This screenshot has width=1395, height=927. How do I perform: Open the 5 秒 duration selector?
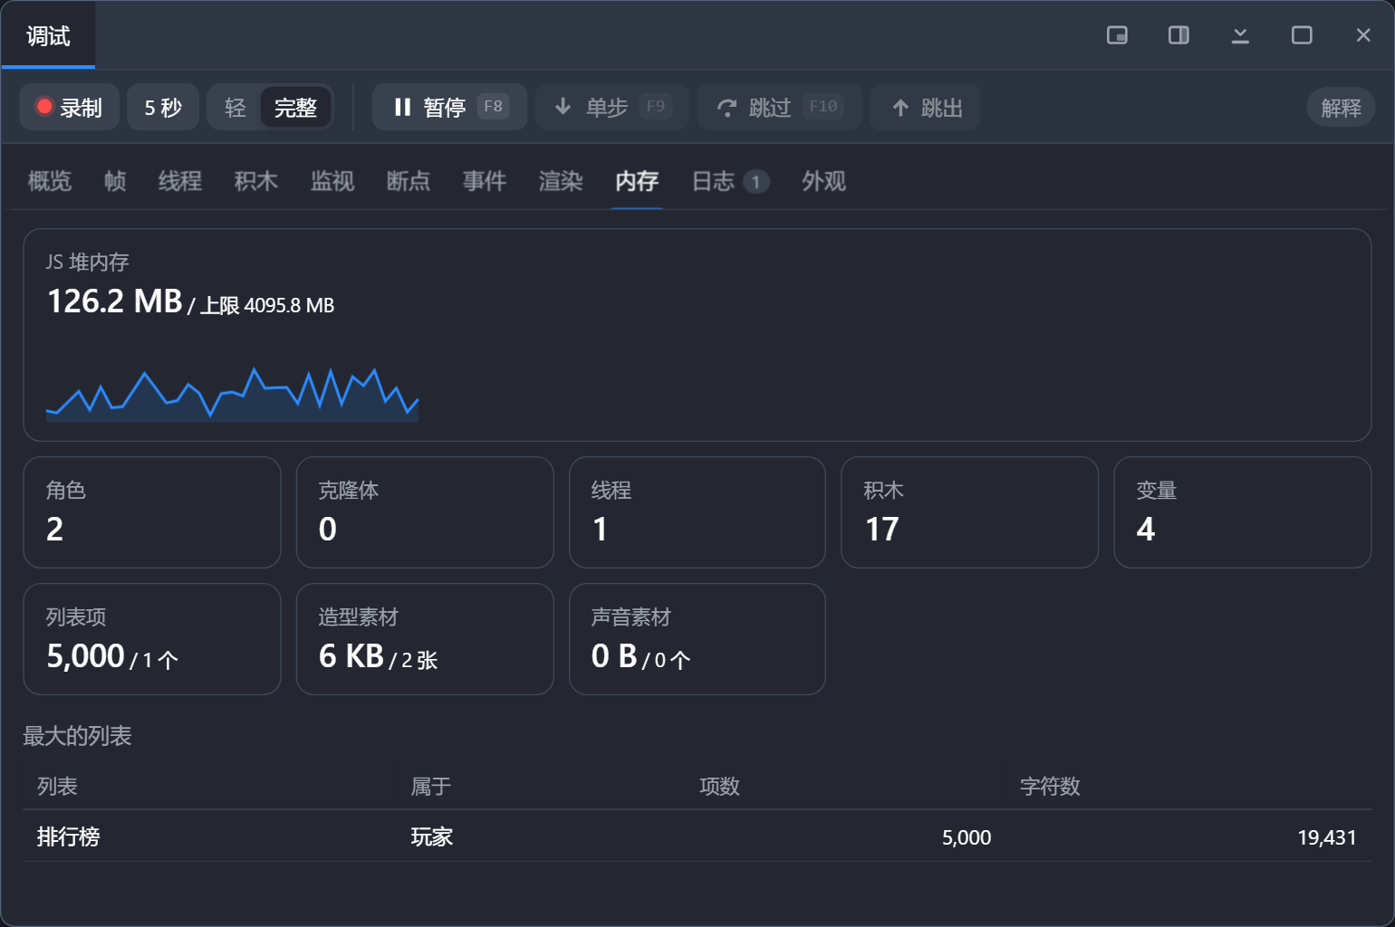pos(163,107)
